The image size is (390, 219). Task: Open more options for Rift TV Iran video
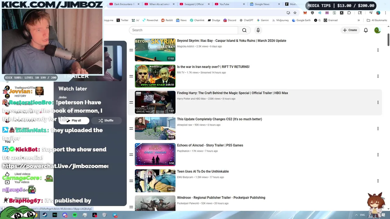tap(378, 76)
